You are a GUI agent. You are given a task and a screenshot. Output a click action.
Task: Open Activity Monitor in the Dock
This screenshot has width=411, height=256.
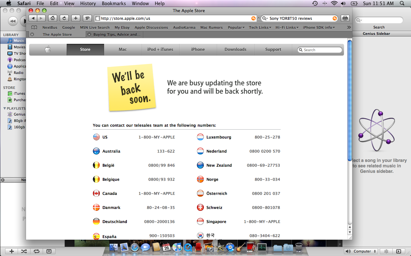(x=262, y=247)
